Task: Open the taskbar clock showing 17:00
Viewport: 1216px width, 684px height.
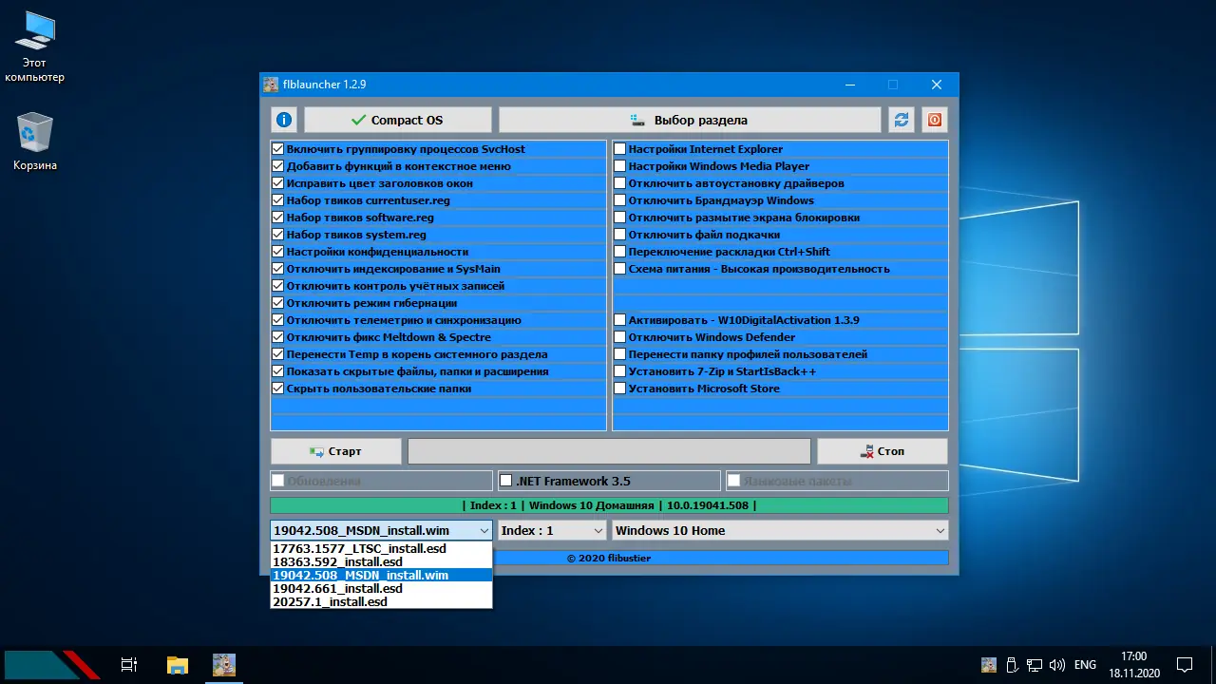Action: 1134,665
